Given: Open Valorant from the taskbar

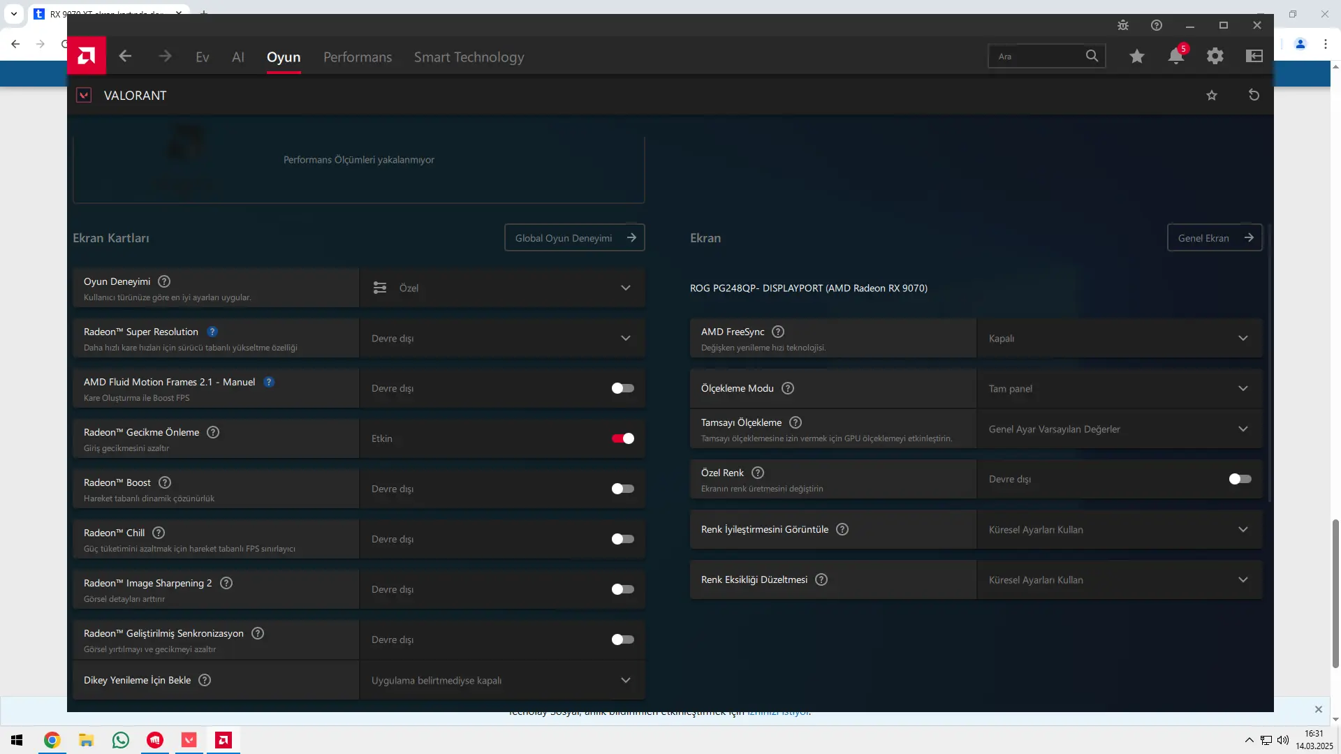Looking at the screenshot, I should [x=189, y=740].
